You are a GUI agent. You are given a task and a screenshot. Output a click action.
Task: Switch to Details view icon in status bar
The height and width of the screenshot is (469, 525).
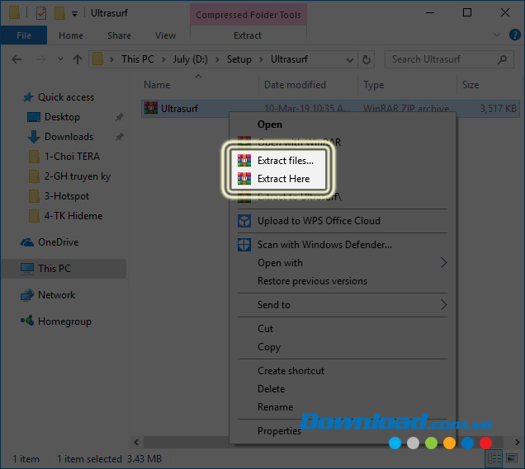click(494, 458)
